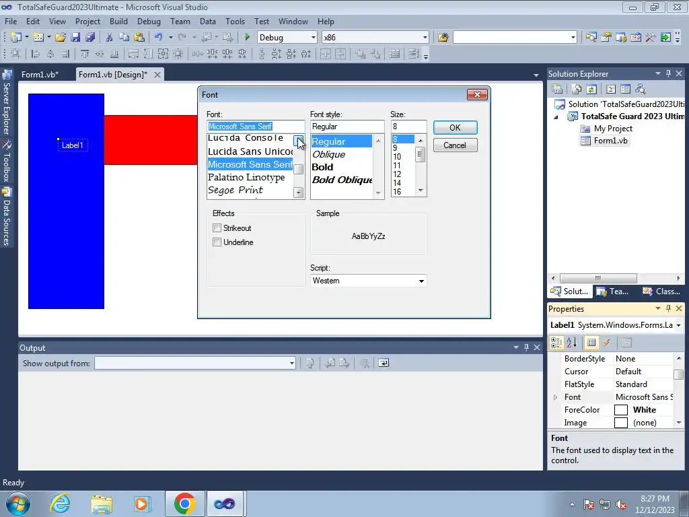The width and height of the screenshot is (689, 517).
Task: Open Solution Explorer from the main toolbar icon
Action: click(591, 38)
